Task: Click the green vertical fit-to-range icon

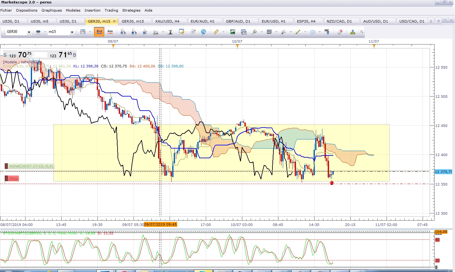Action: (x=170, y=32)
